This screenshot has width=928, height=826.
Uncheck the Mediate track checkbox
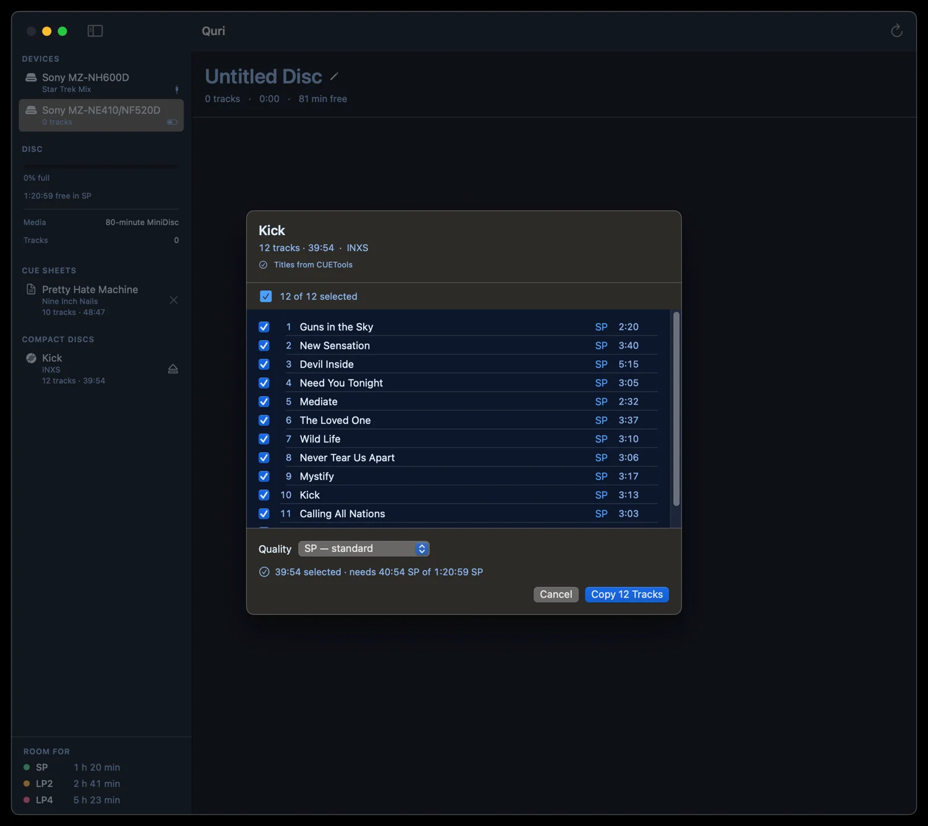coord(264,402)
